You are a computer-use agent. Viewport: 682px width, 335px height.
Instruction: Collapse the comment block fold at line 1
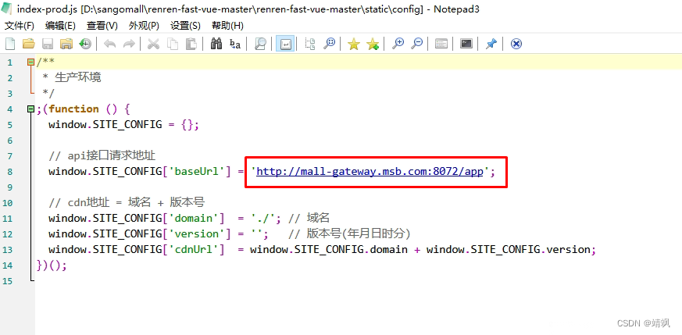pyautogui.click(x=30, y=62)
